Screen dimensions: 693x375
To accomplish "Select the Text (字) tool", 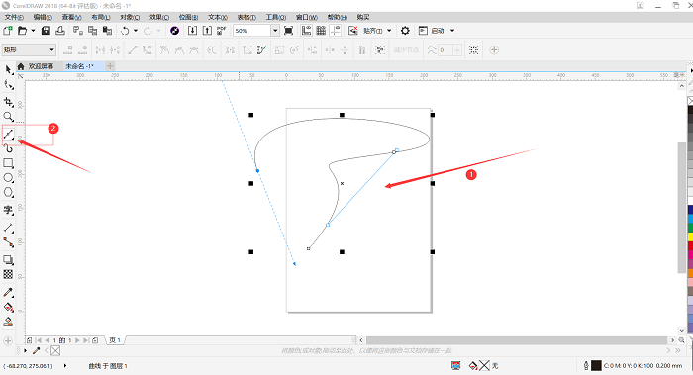I will click(8, 210).
